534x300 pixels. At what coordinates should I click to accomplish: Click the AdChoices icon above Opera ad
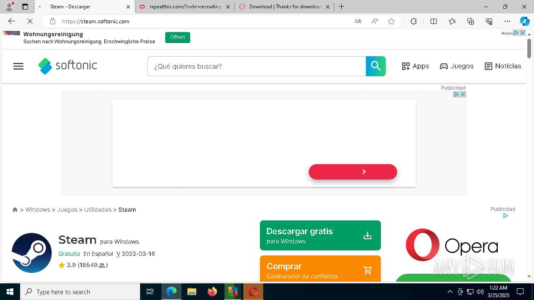[x=506, y=216]
